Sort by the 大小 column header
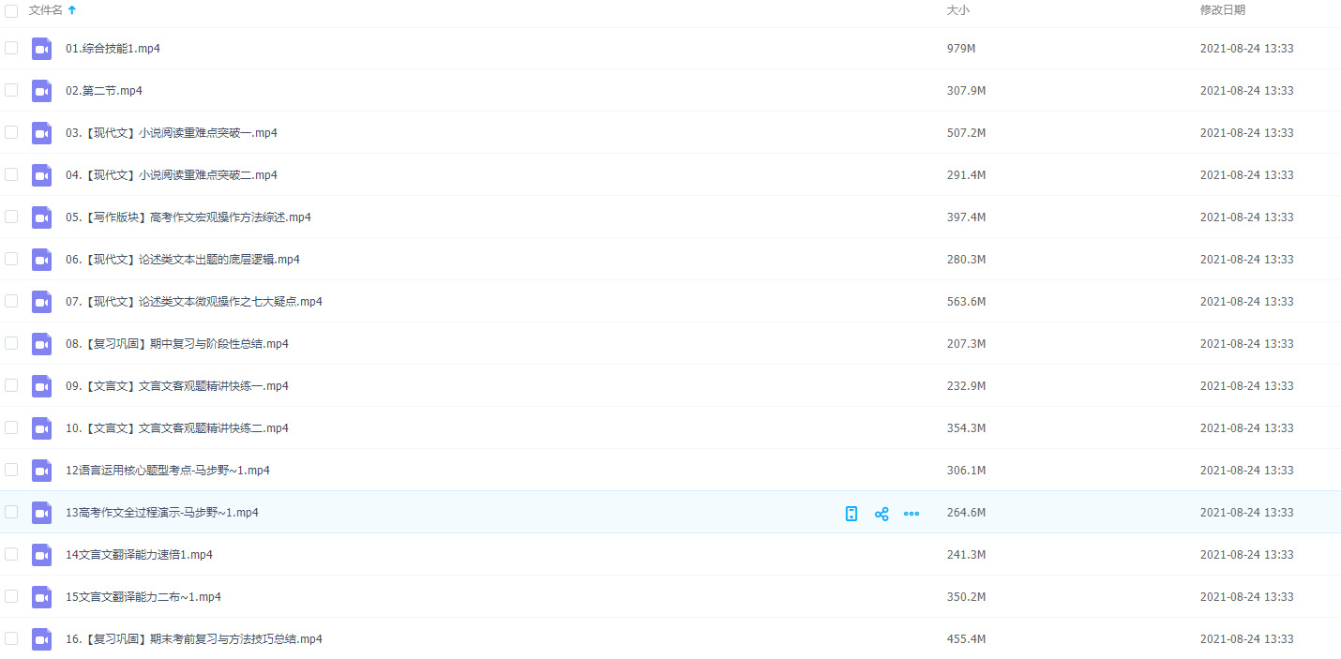 click(x=957, y=10)
